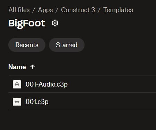This screenshot has height=130, width=156.
Task: Select the 001.c3p row's blank area
Action: click(x=103, y=101)
